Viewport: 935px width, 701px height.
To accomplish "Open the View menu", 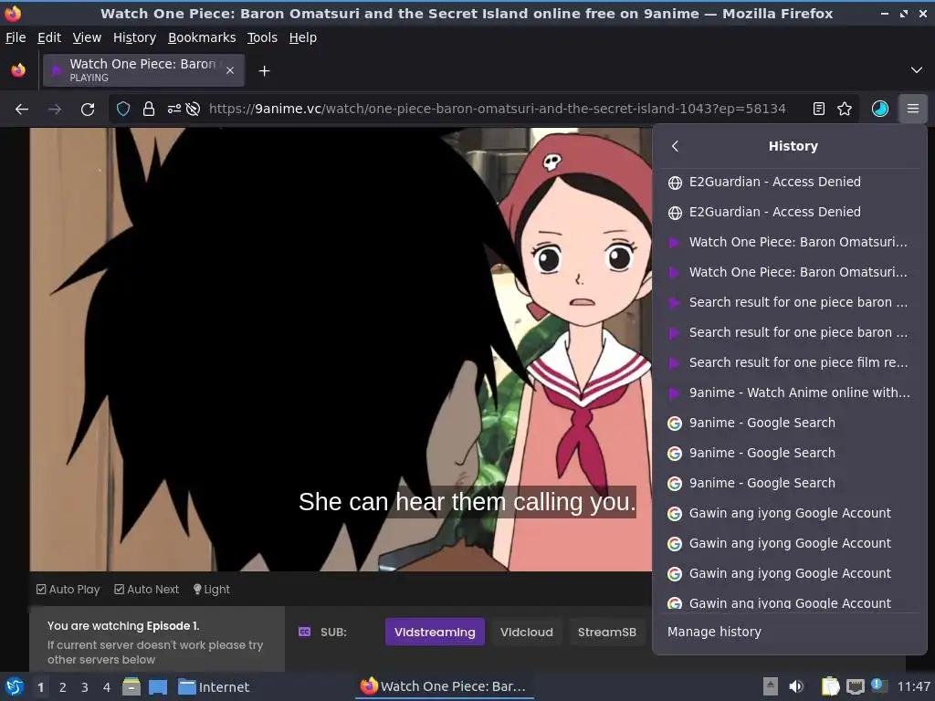I will click(87, 37).
